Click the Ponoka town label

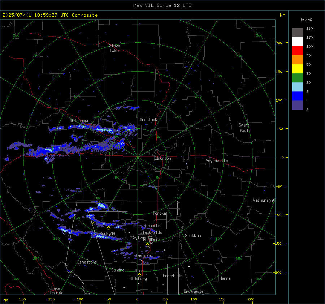pos(159,213)
